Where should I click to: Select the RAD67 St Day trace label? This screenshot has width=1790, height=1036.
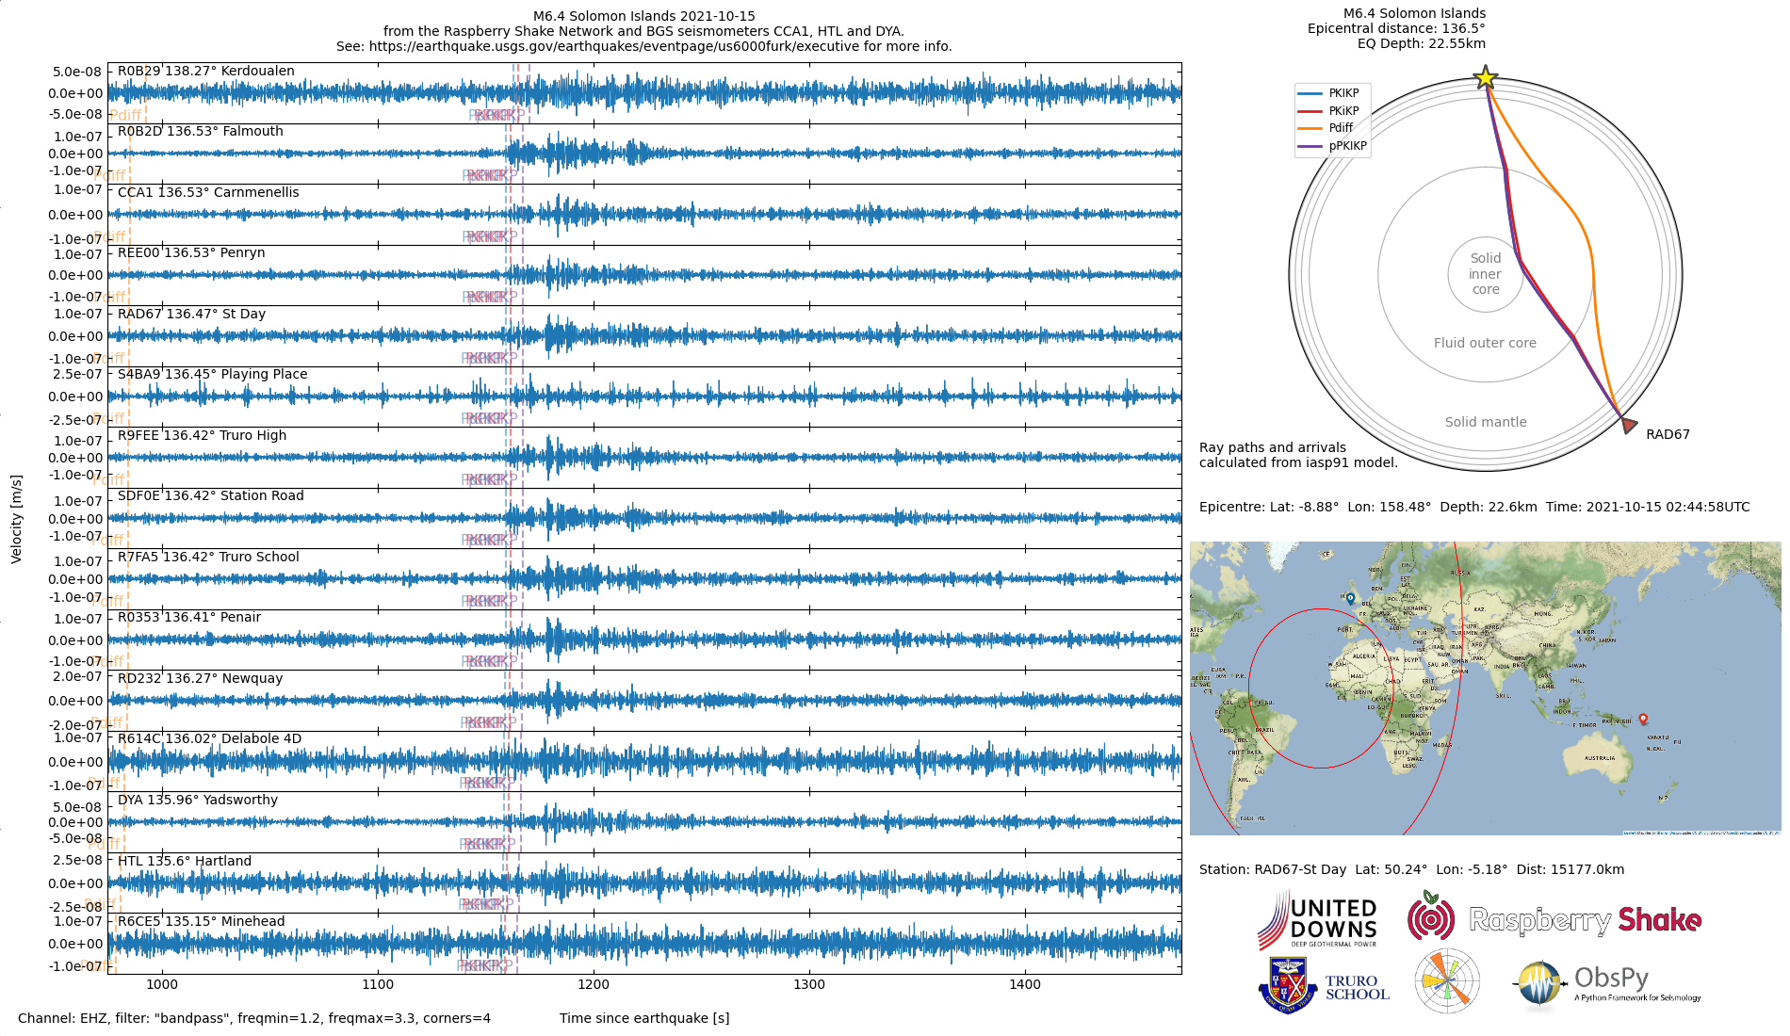click(x=191, y=314)
